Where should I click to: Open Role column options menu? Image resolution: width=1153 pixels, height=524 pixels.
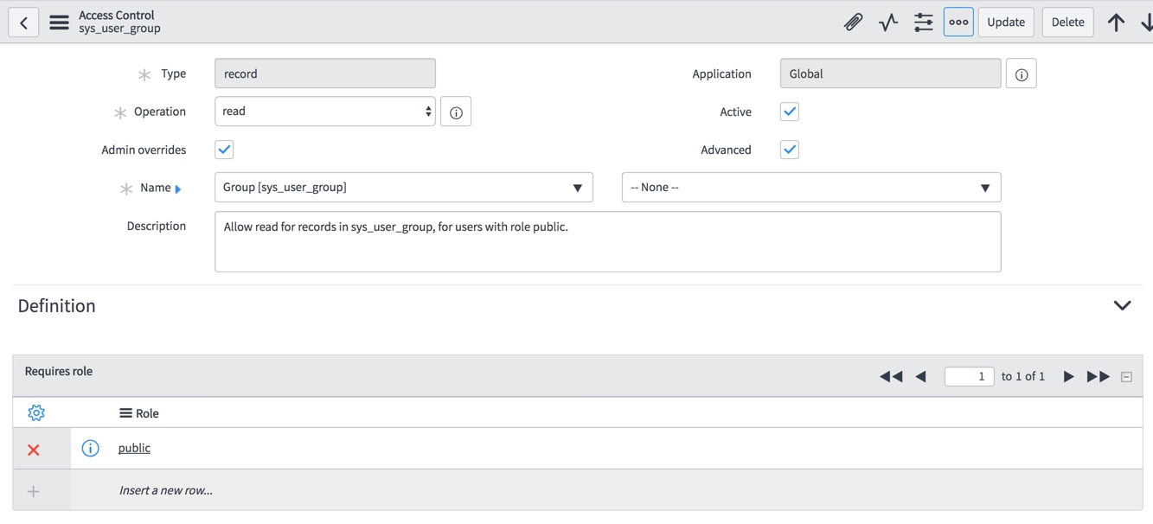pos(125,413)
